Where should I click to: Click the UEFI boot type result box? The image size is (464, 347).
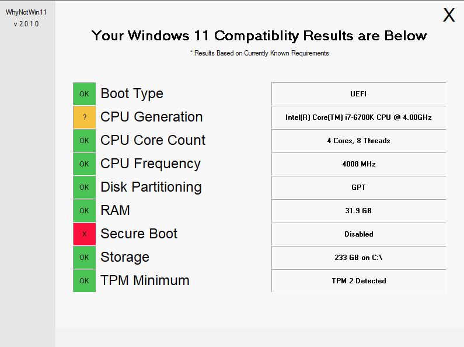(x=358, y=94)
